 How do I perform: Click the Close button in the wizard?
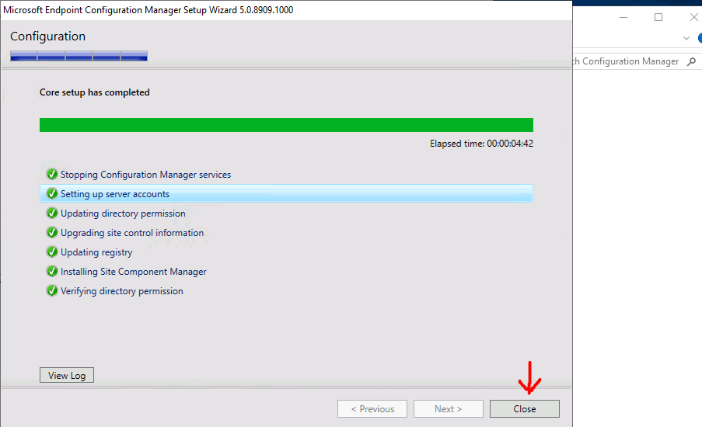[x=524, y=408]
